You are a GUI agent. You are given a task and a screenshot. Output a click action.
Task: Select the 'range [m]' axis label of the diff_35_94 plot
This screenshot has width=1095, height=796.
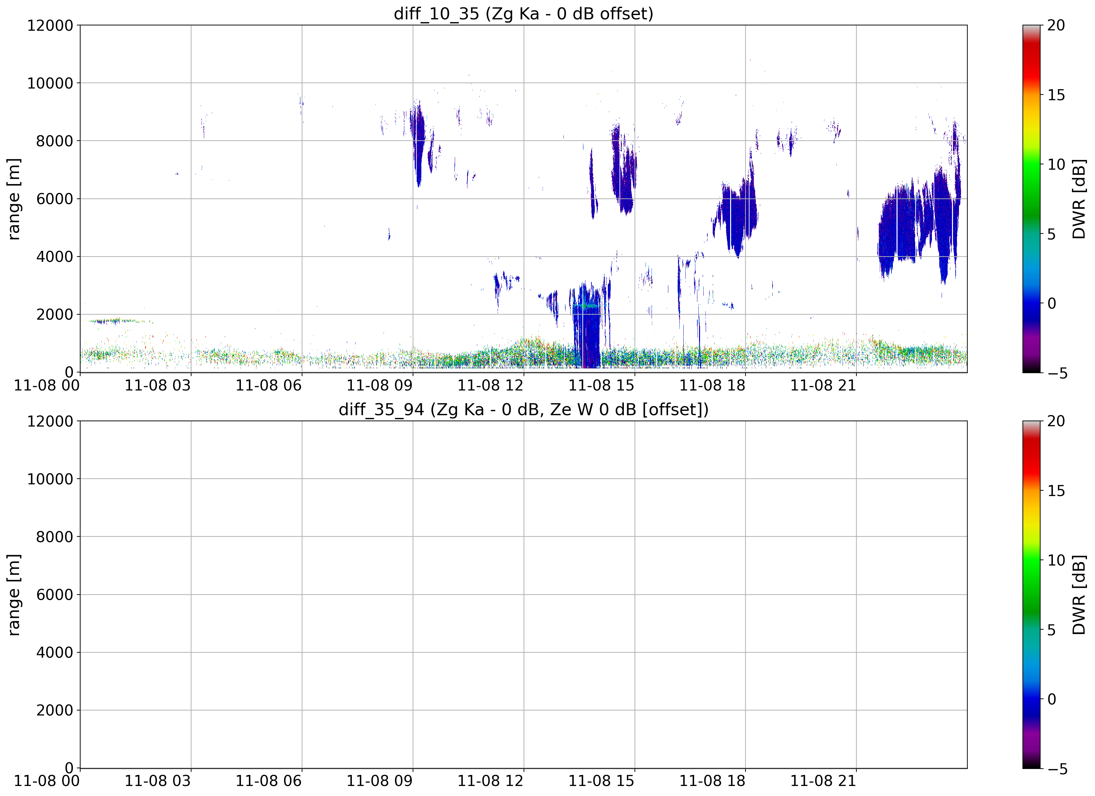click(14, 594)
